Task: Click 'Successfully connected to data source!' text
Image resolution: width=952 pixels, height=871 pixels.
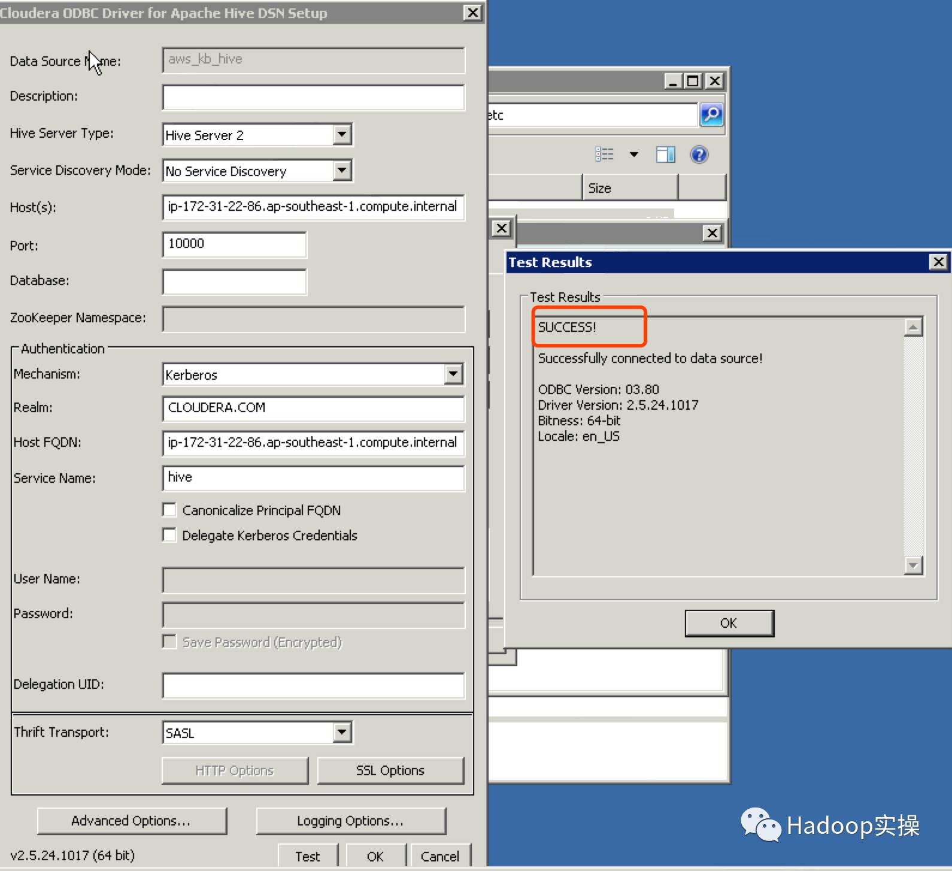Action: 650,358
